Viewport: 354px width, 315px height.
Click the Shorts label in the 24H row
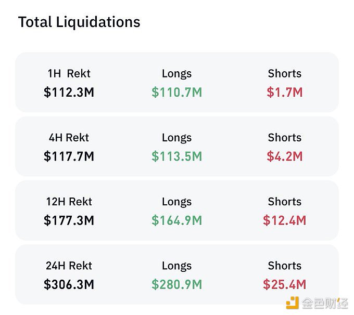click(284, 266)
